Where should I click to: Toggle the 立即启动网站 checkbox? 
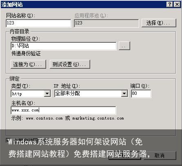pyautogui.click(x=7, y=140)
